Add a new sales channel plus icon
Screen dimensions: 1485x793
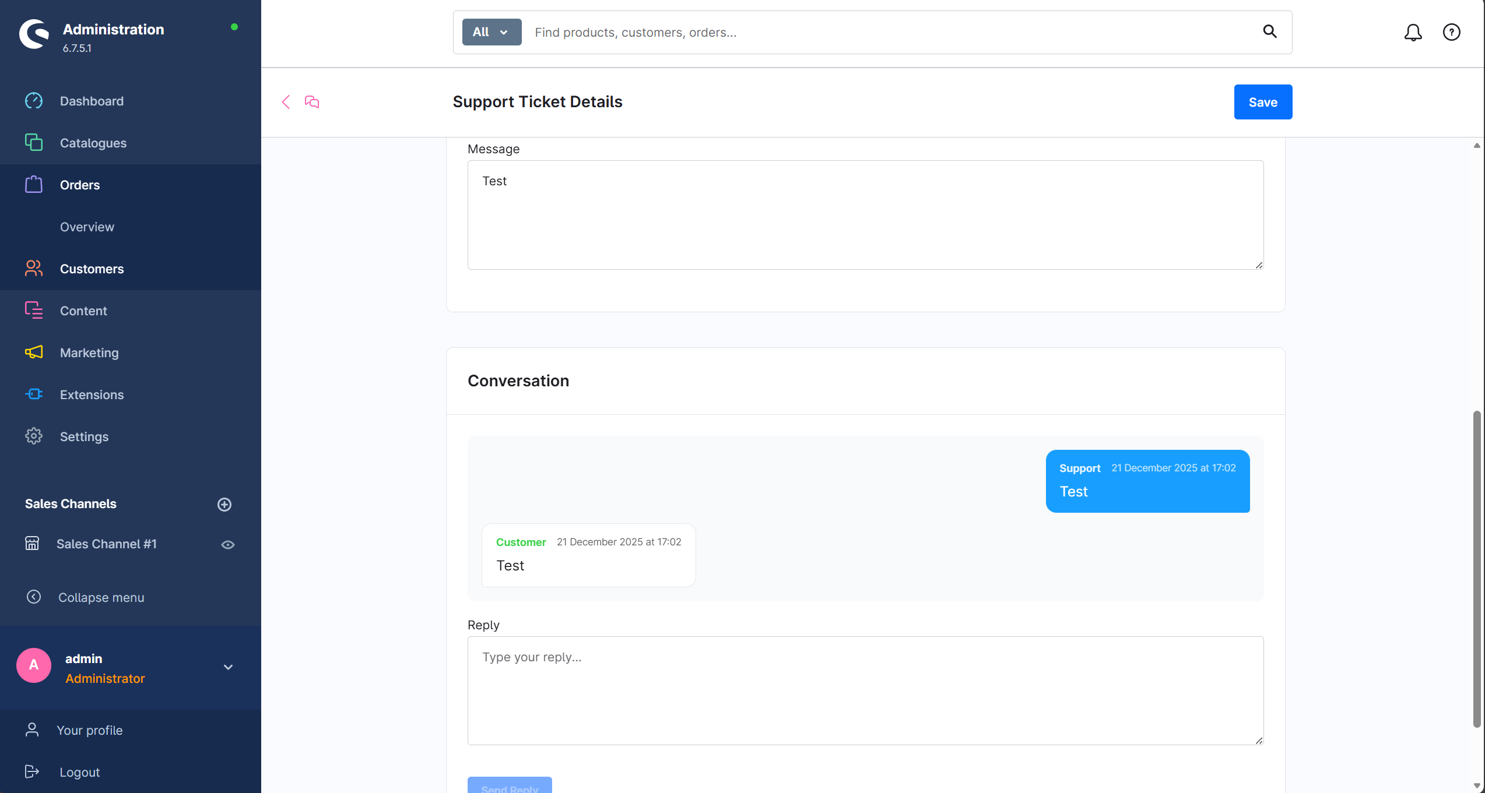[x=224, y=505]
